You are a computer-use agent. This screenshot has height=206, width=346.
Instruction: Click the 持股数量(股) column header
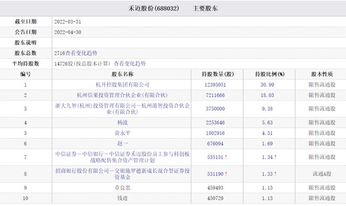tap(218, 74)
